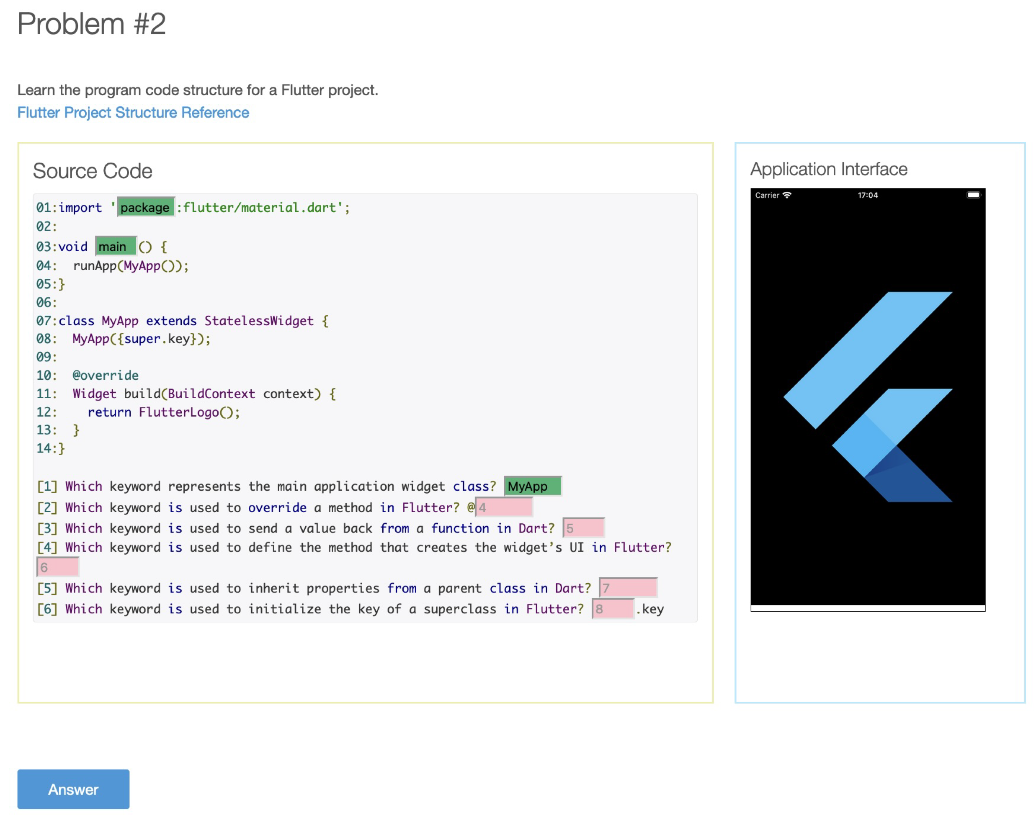Open the Flutter Project Structure Reference link
Viewport: 1036px width, 821px height.
(x=133, y=113)
